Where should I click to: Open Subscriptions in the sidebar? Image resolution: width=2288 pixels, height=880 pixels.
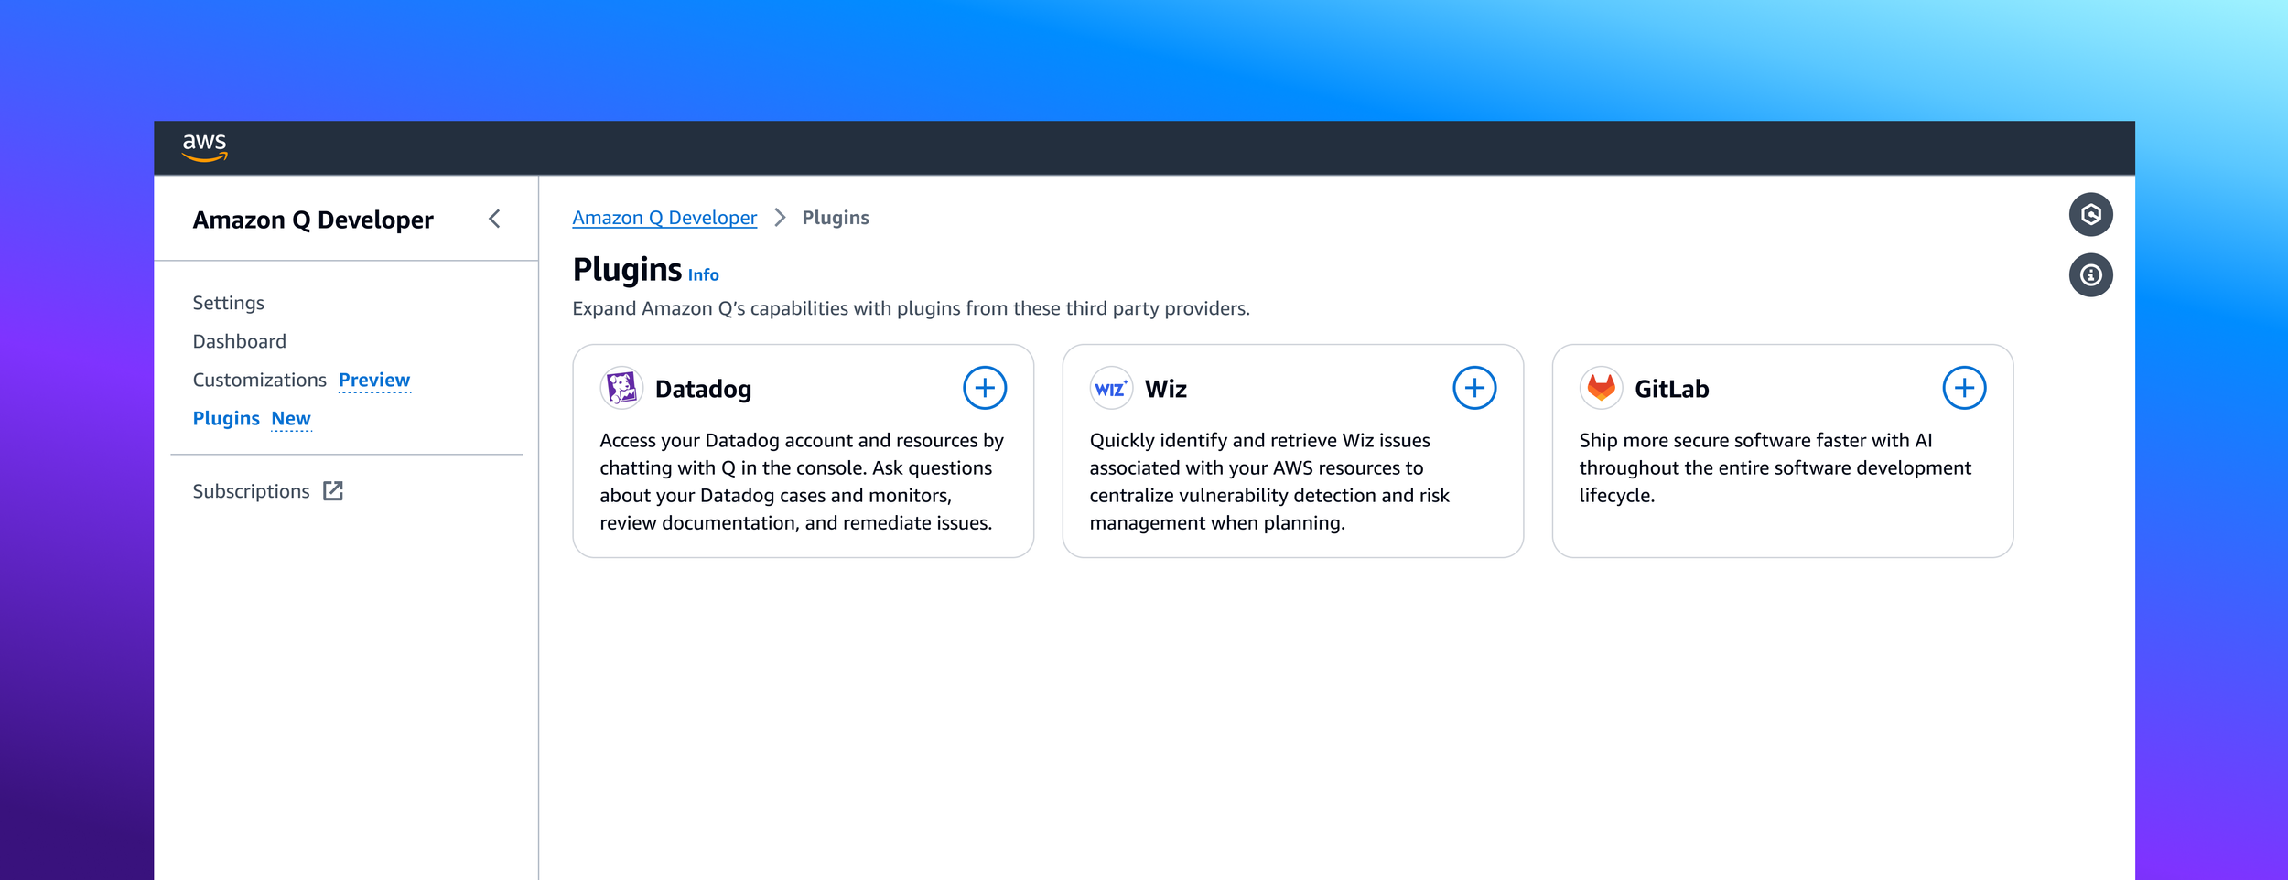251,491
